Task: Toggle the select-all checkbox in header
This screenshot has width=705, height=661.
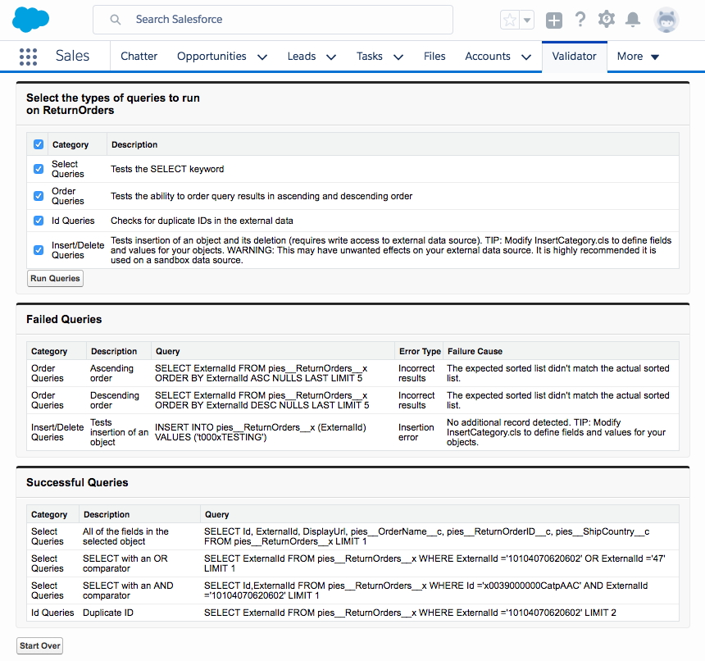Action: (39, 144)
